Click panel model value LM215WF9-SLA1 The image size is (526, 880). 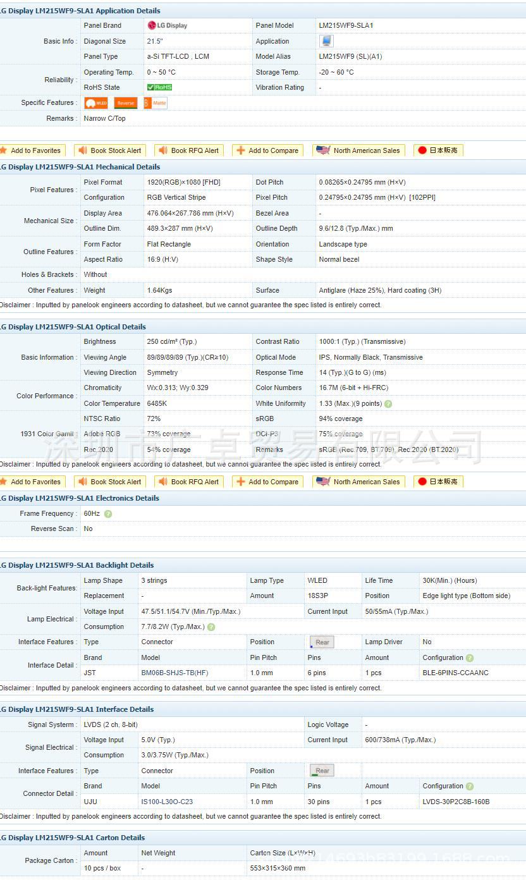(x=346, y=26)
